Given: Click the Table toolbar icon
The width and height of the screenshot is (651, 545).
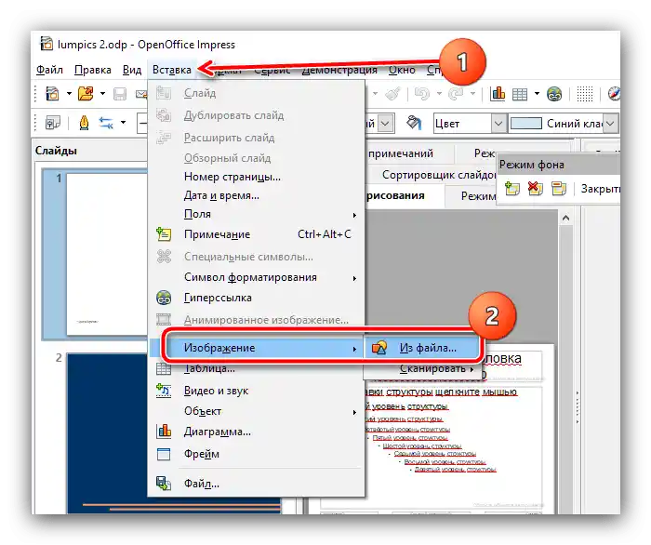Looking at the screenshot, I should pyautogui.click(x=520, y=94).
